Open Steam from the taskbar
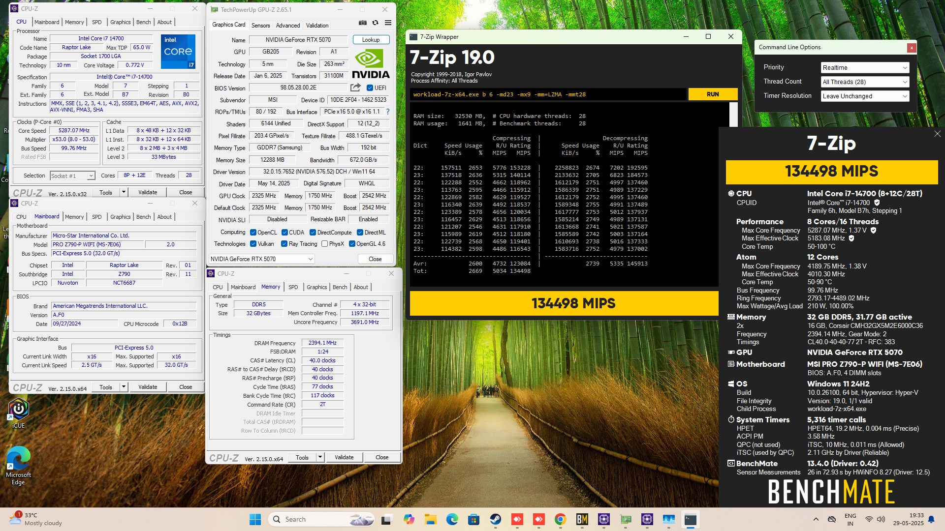Viewport: 945px width, 531px height. click(495, 519)
